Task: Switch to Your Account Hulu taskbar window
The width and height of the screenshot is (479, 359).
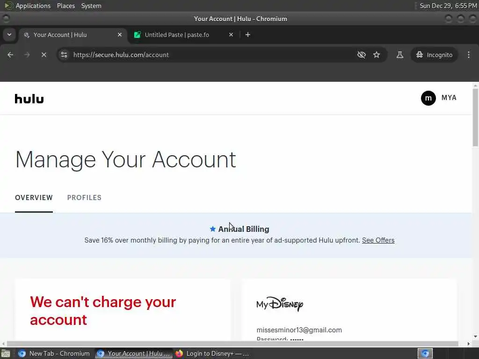Action: 133,354
